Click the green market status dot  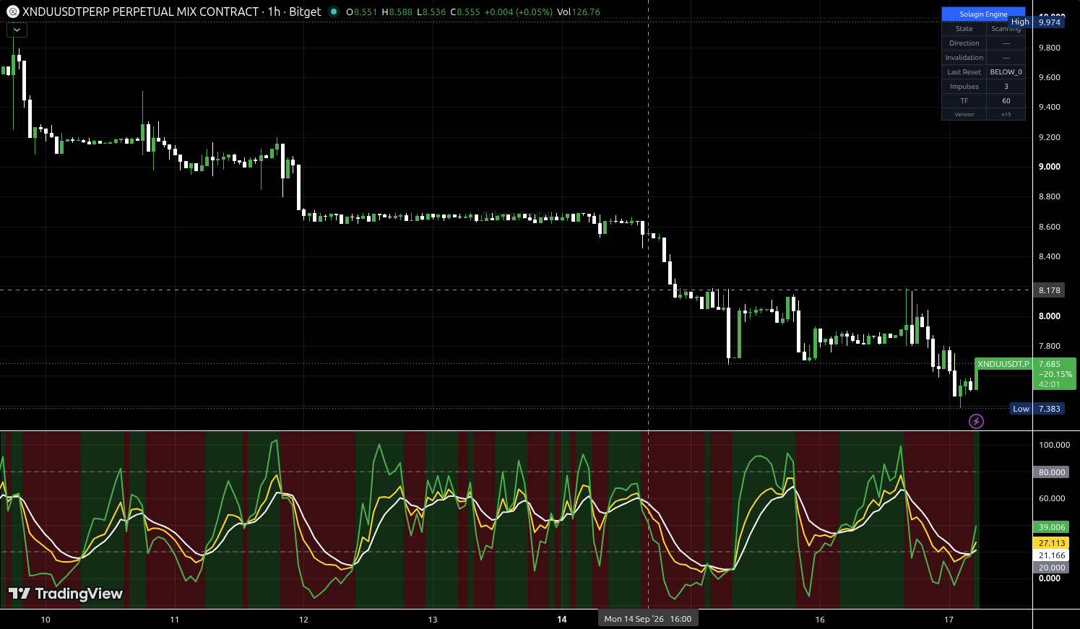click(x=333, y=12)
